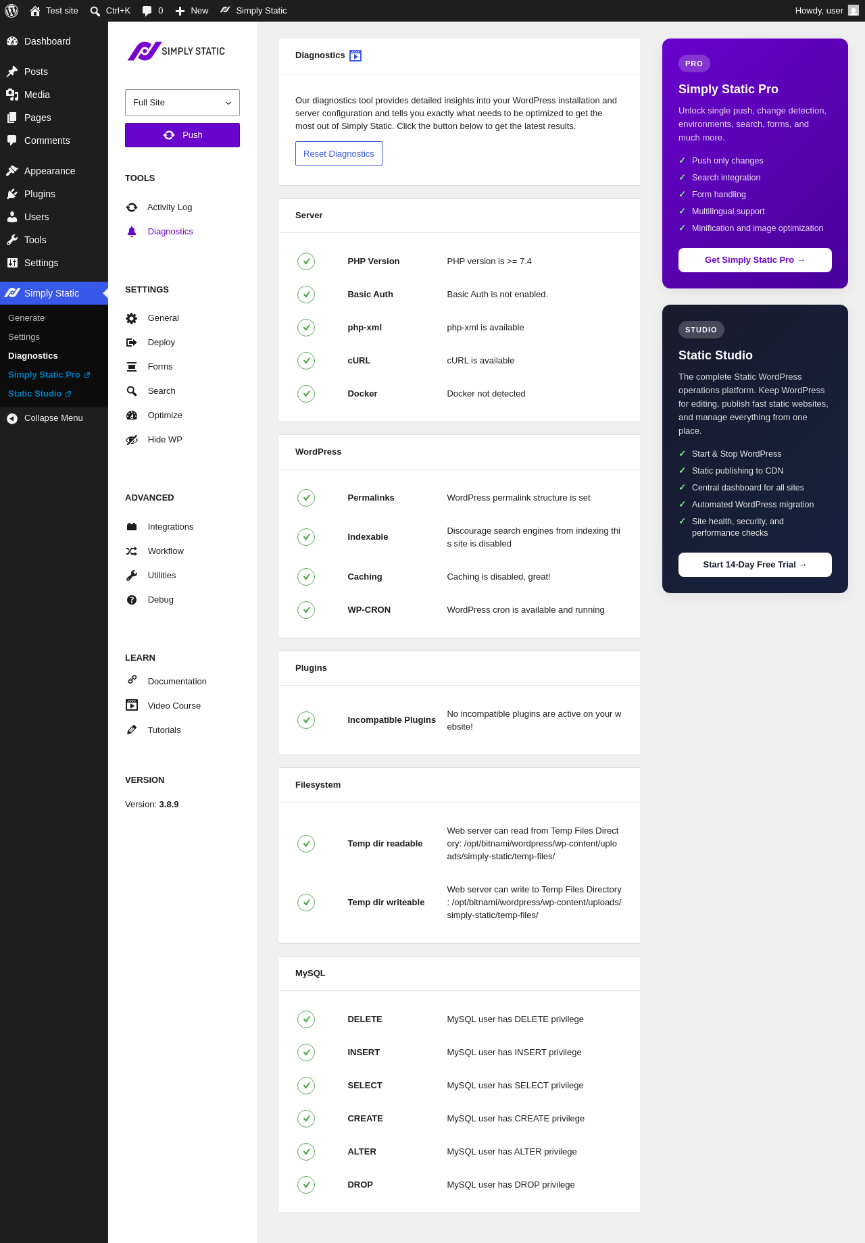Open the Full Site dropdown
The image size is (865, 1243).
click(x=182, y=103)
